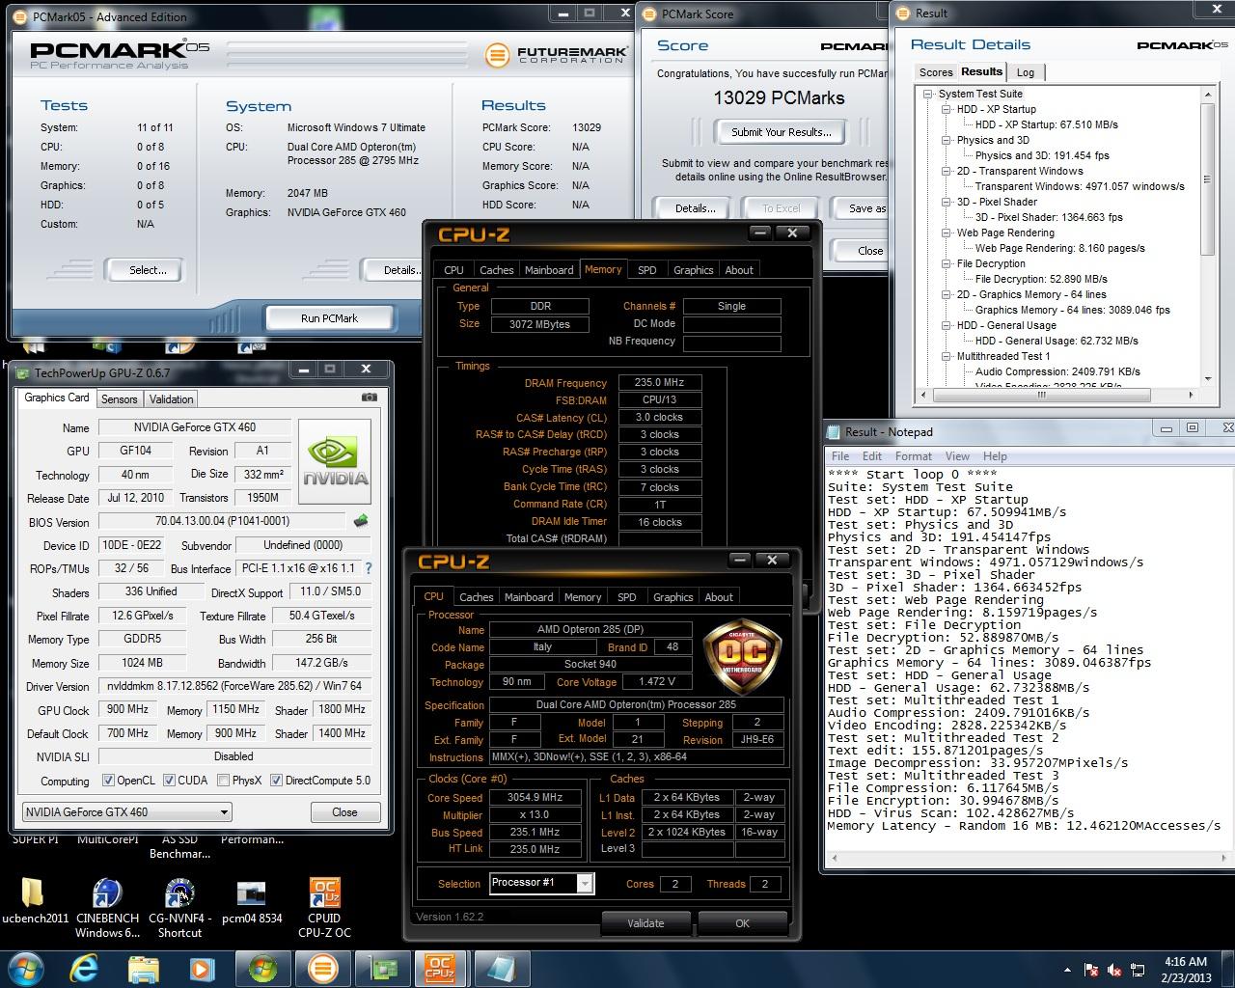
Task: Open the Edit menu in Notepad
Action: tap(872, 456)
